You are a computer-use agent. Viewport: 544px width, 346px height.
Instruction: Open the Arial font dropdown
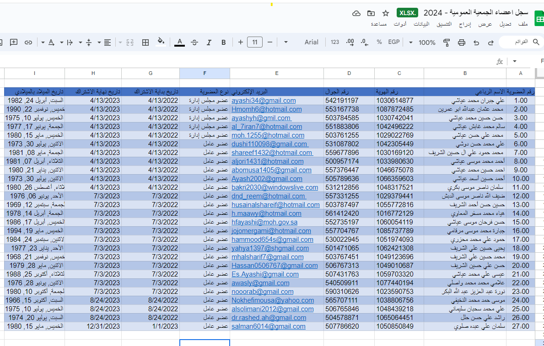[311, 43]
